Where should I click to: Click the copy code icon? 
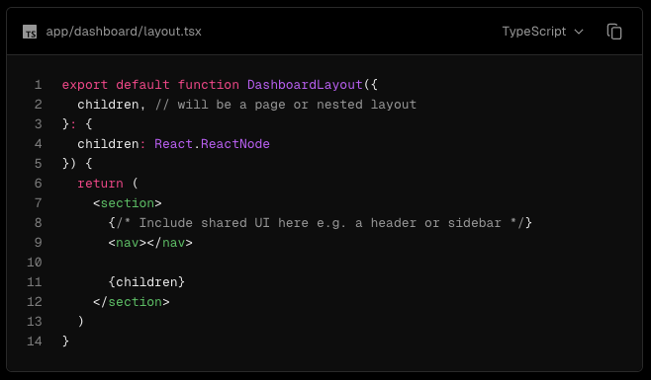click(614, 32)
